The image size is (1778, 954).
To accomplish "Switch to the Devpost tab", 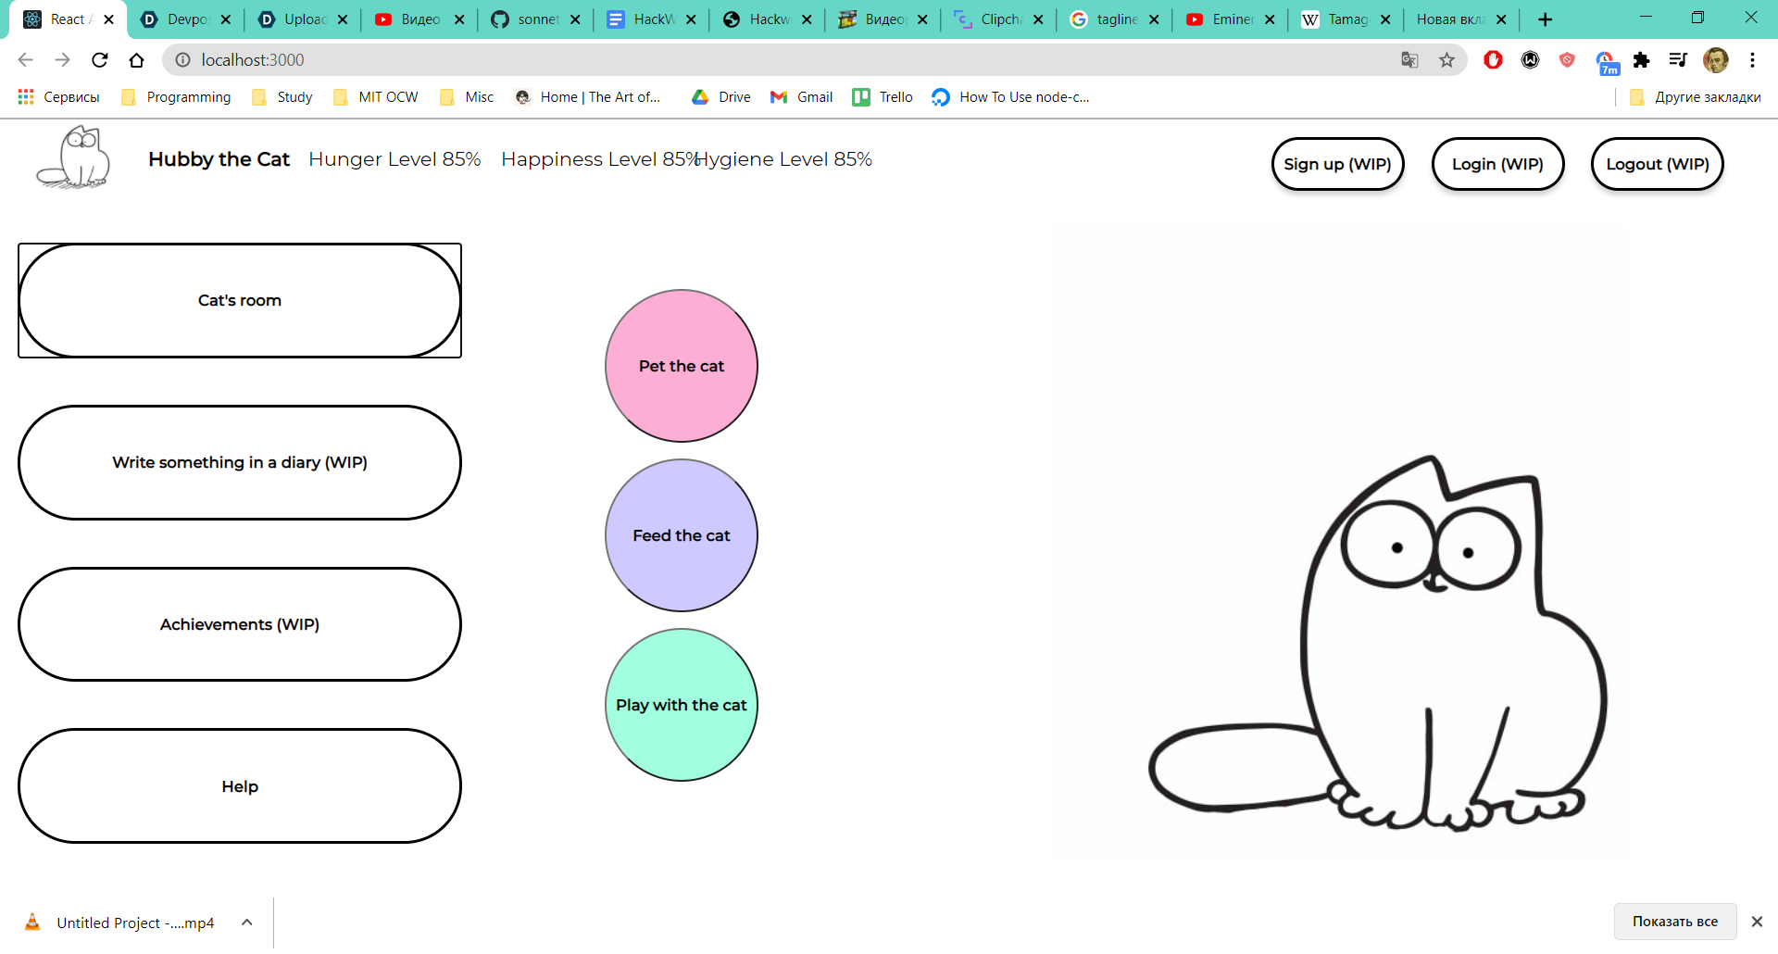I will 186,19.
